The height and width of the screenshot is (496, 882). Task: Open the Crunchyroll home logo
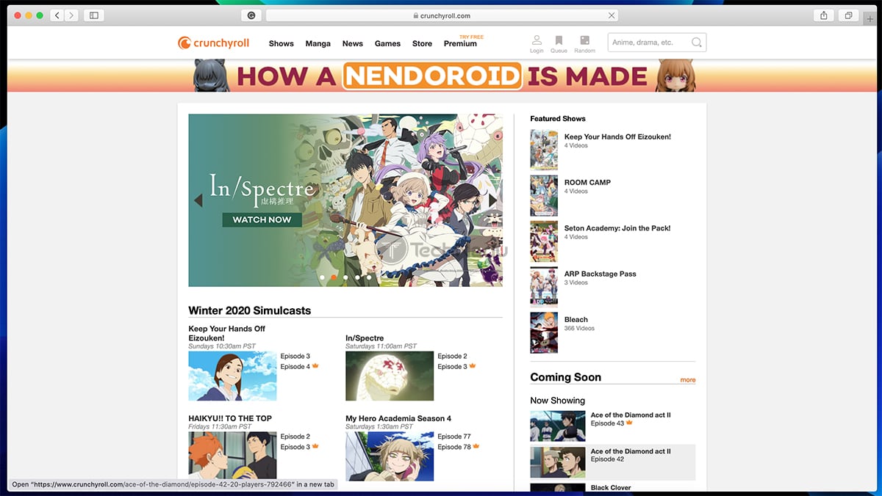pyautogui.click(x=213, y=43)
